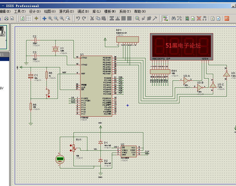Screen dimensions: 236x186
Task: Toggle the grid display button
Action: (28, 19)
